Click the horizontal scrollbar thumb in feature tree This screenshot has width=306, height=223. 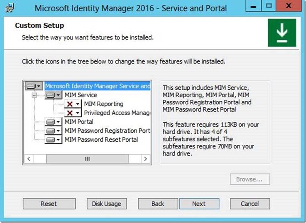click(87, 159)
